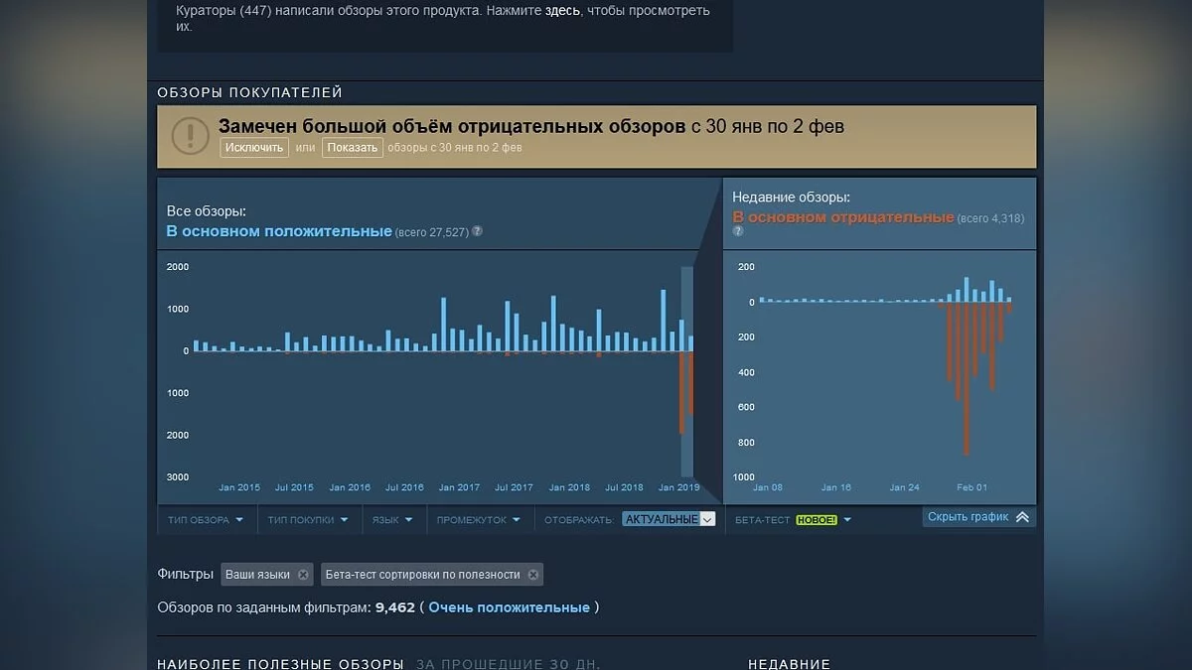This screenshot has height=670, width=1192.
Task: Remove 'Бета-тест сортировки по полезности' filter tag
Action: pyautogui.click(x=532, y=575)
